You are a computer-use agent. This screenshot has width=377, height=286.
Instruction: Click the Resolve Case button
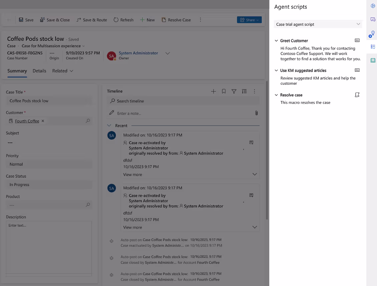[176, 20]
